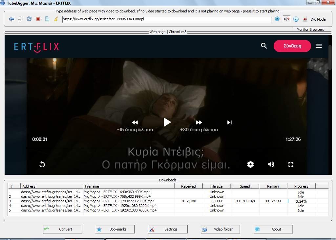This screenshot has height=240, width=336.
Task: Open the player settings gear
Action: coord(250,164)
